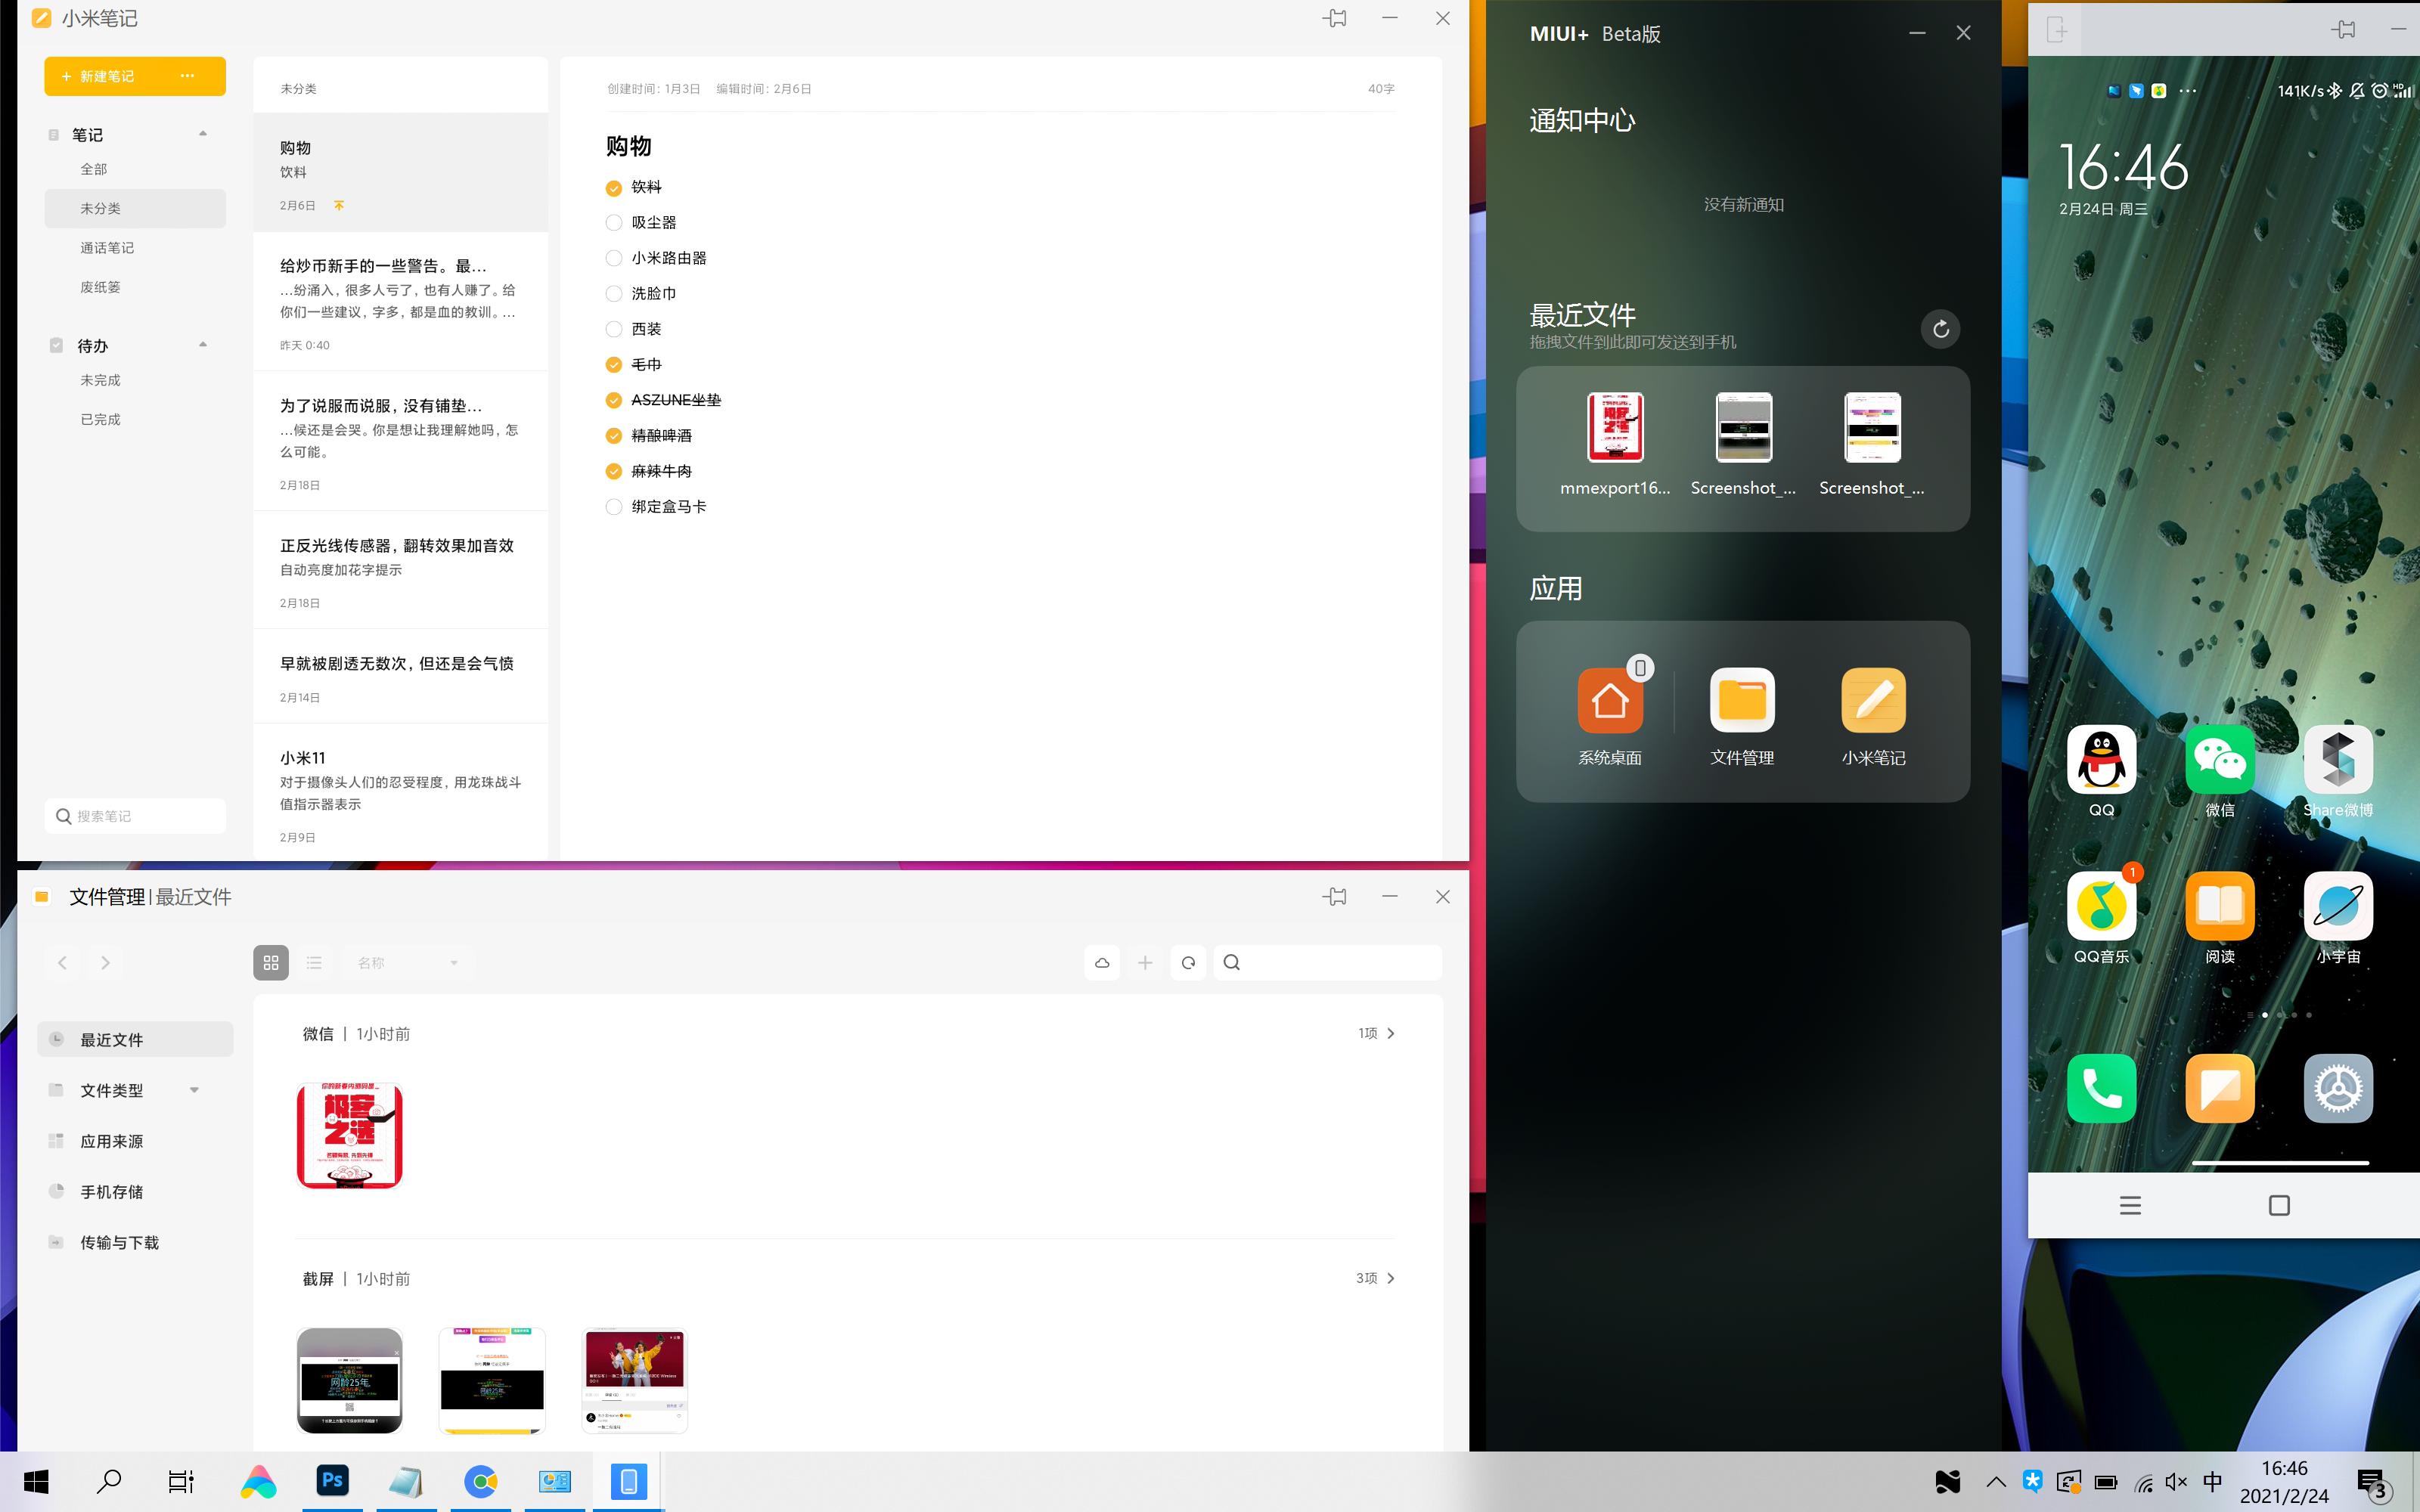Open all 3 items in 截屏 group
Image resolution: width=2420 pixels, height=1512 pixels.
(x=1378, y=1278)
